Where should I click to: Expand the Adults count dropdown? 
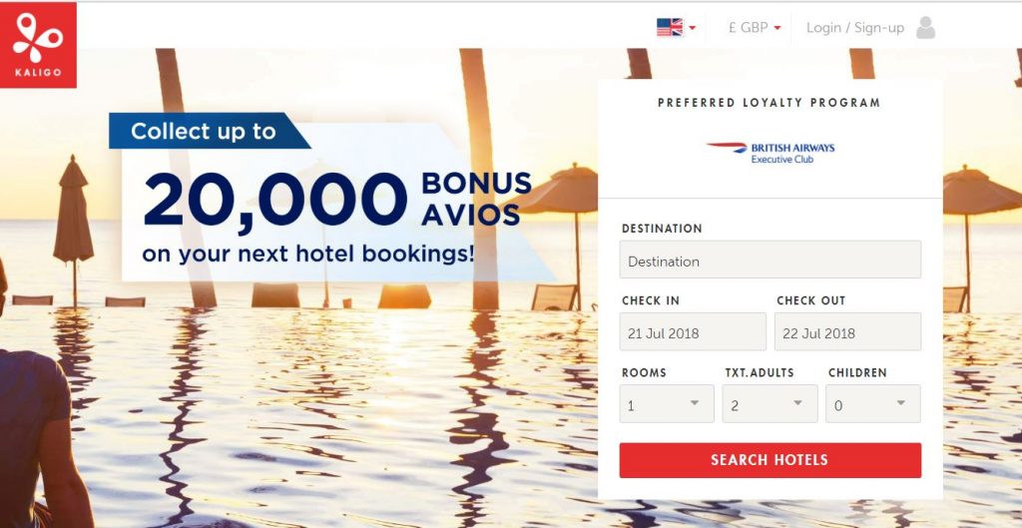coord(769,403)
